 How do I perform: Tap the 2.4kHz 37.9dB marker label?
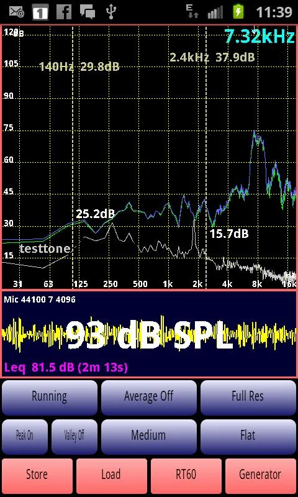coord(212,57)
